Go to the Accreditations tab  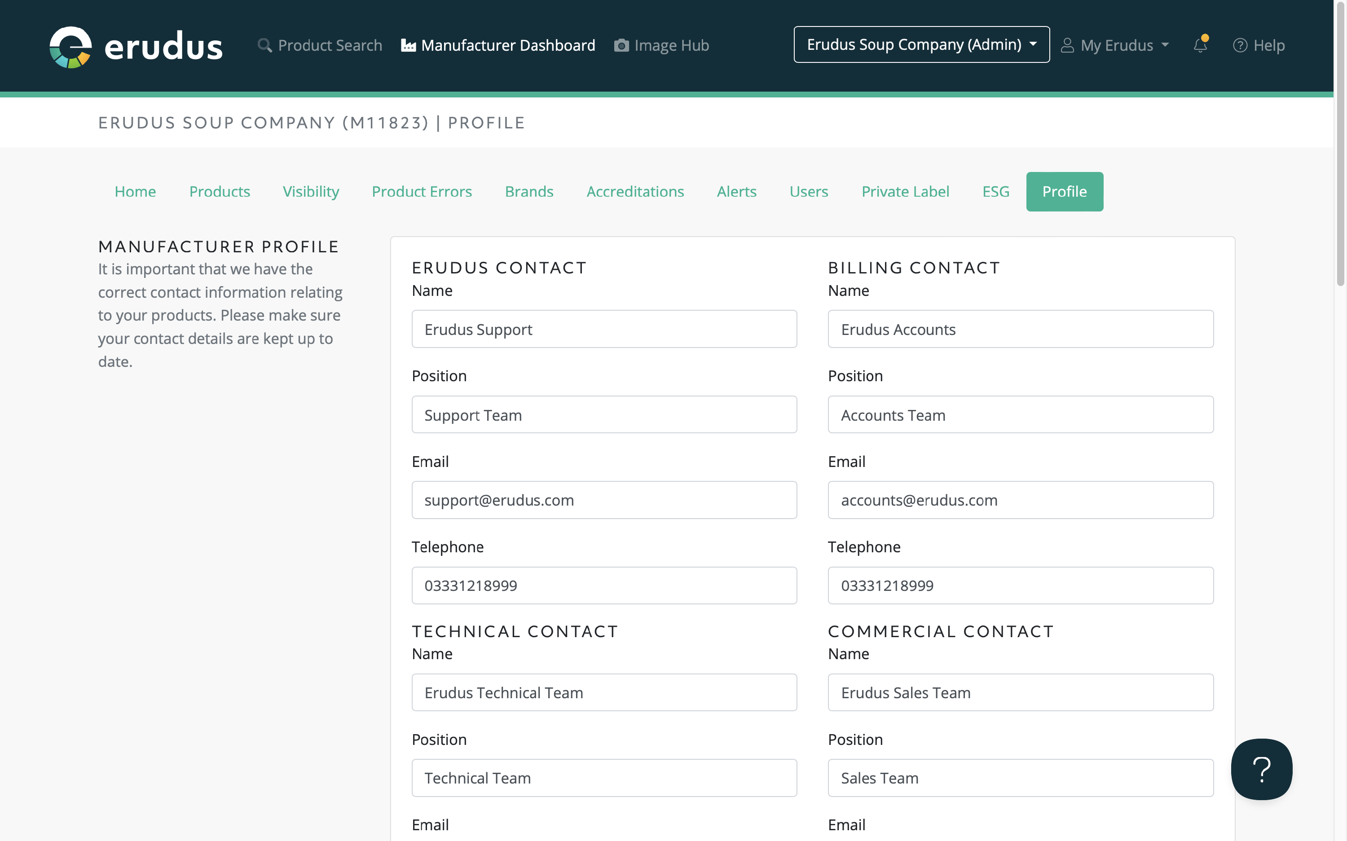point(634,191)
